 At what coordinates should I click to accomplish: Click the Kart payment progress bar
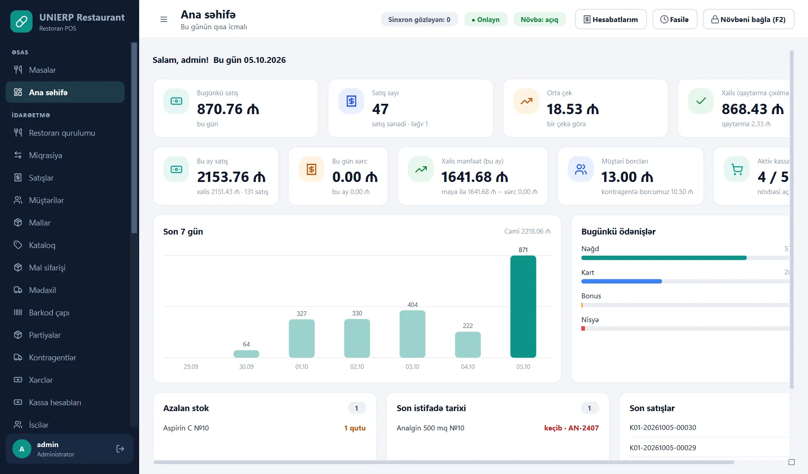coord(685,281)
